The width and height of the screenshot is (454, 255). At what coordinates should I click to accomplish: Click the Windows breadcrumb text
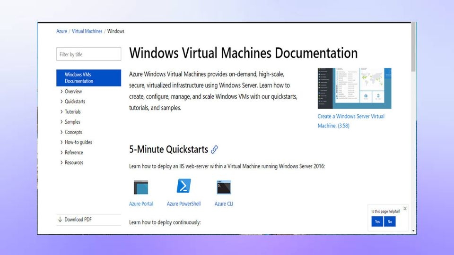[x=116, y=31]
